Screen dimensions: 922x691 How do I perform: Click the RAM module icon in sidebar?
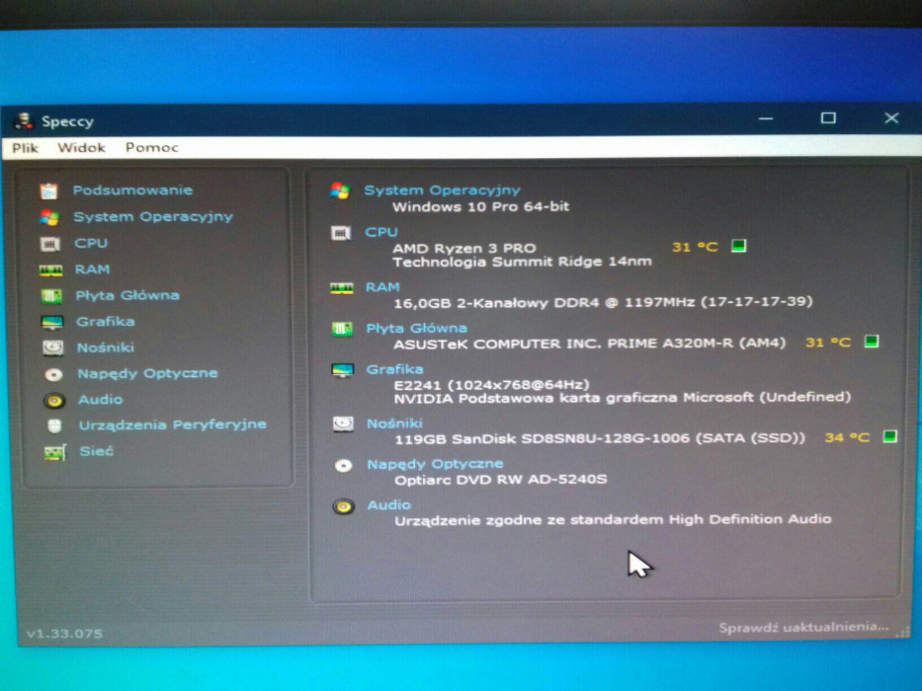(x=50, y=269)
